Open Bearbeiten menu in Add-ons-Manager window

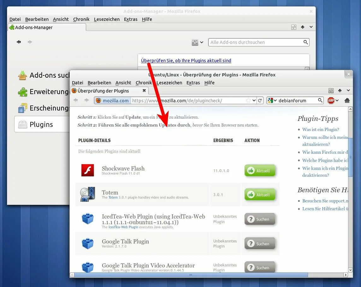pyautogui.click(x=37, y=19)
